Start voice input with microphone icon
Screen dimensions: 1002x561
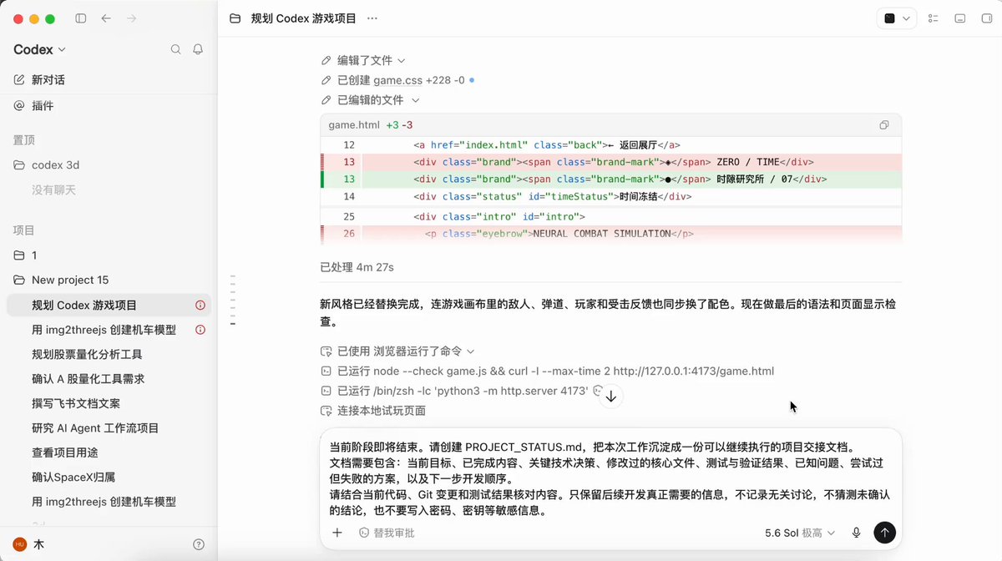856,533
